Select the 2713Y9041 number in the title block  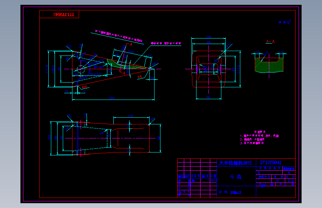point(271,162)
